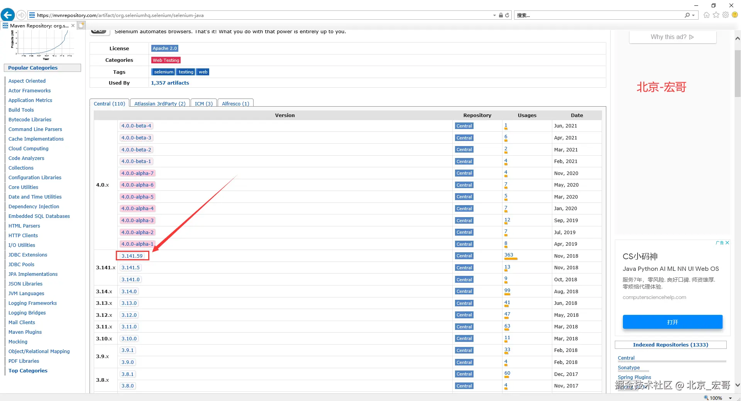The image size is (741, 401).
Task: Click the 打开 button in the ad
Action: [672, 322]
